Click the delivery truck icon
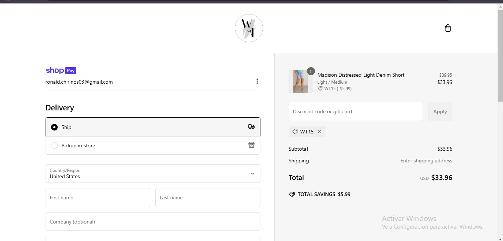This screenshot has height=241, width=503. pyautogui.click(x=251, y=127)
